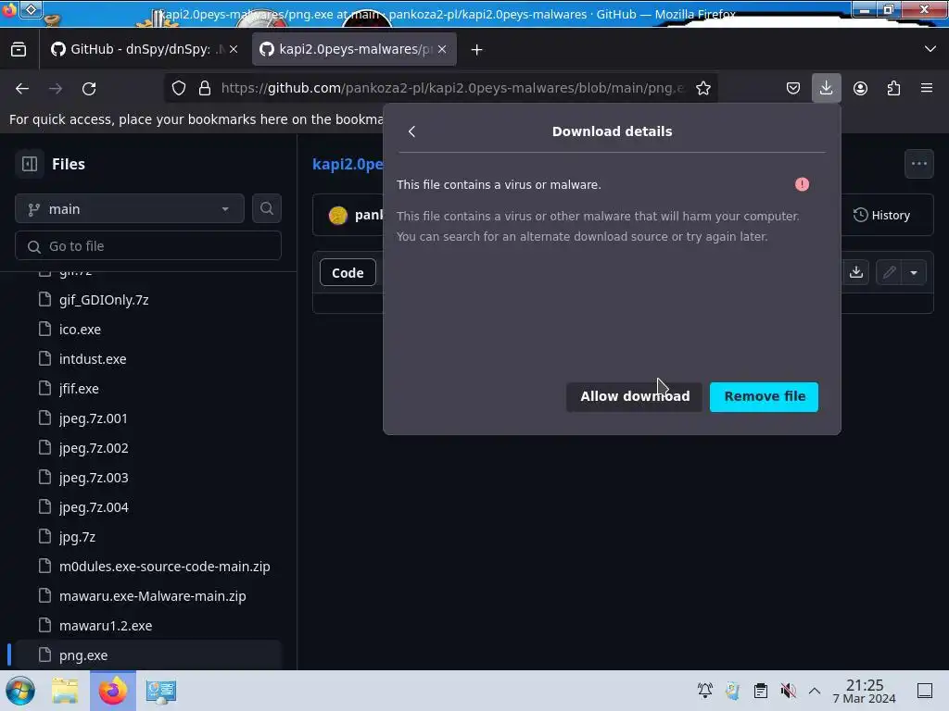
Task: Click the Firefox taskbar icon
Action: tap(113, 691)
